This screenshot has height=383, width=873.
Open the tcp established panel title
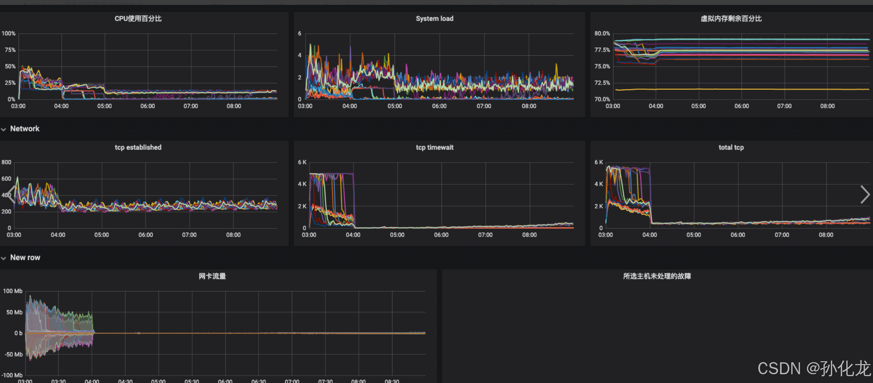click(x=138, y=148)
